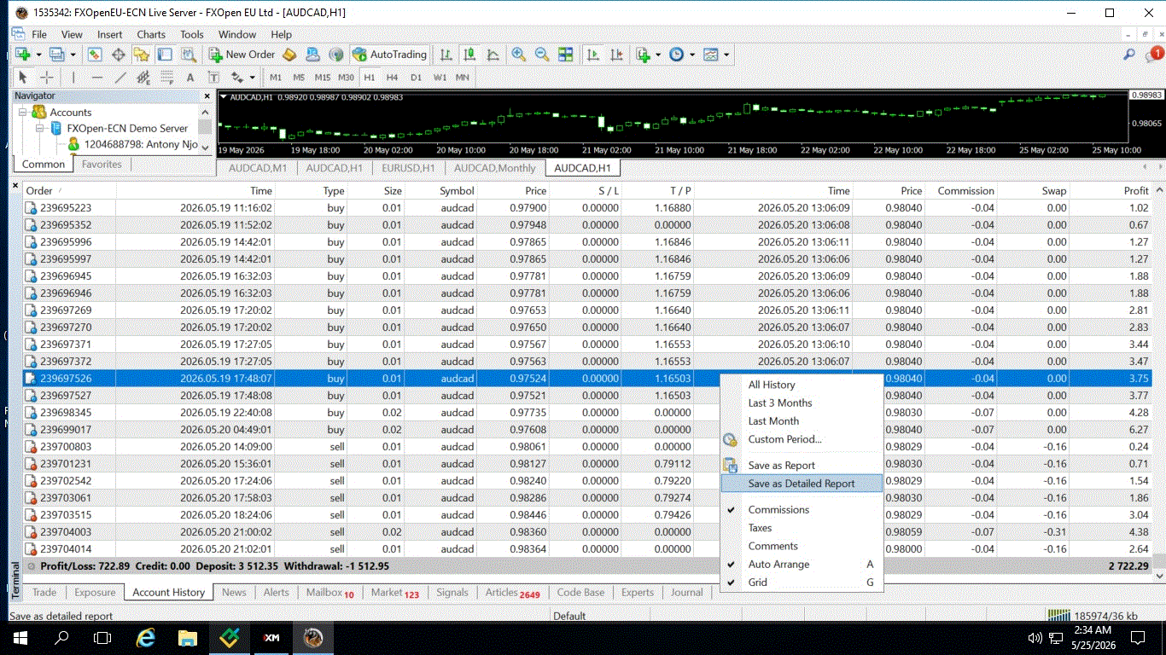The width and height of the screenshot is (1166, 655).
Task: Collapse the FXOpen-ECN Demo Server node
Action: click(x=39, y=129)
